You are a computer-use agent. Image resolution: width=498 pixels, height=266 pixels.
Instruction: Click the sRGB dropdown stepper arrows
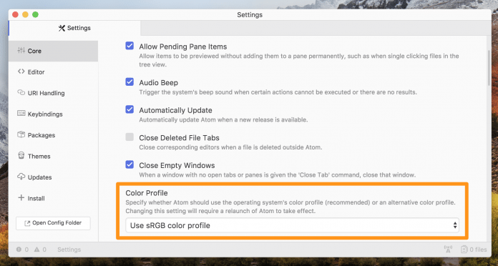[455, 225]
